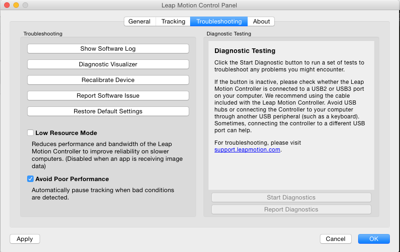
Task: Click the Report Diagnostics button
Action: tap(291, 210)
